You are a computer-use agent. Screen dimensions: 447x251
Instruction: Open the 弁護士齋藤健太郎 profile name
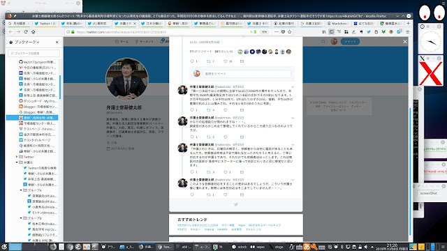[124, 107]
